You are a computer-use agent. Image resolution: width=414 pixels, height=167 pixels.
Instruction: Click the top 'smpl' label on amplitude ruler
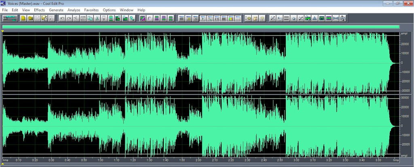pos(404,34)
